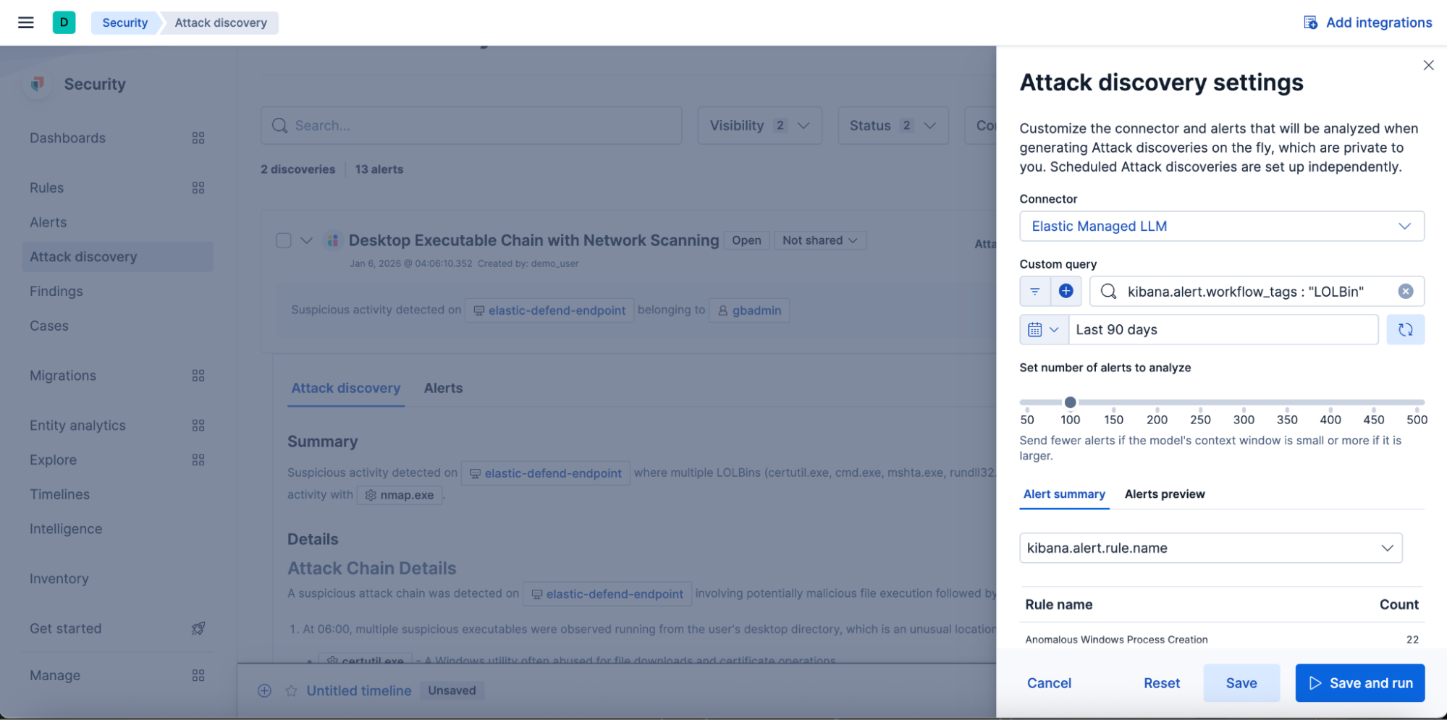Open Dashboards submenu grid icon
This screenshot has width=1447, height=720.
(198, 138)
